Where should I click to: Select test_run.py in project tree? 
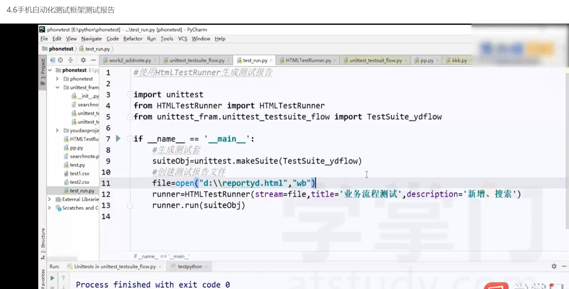79,191
